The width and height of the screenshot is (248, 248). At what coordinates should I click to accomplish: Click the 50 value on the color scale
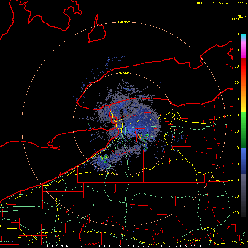point(237,83)
